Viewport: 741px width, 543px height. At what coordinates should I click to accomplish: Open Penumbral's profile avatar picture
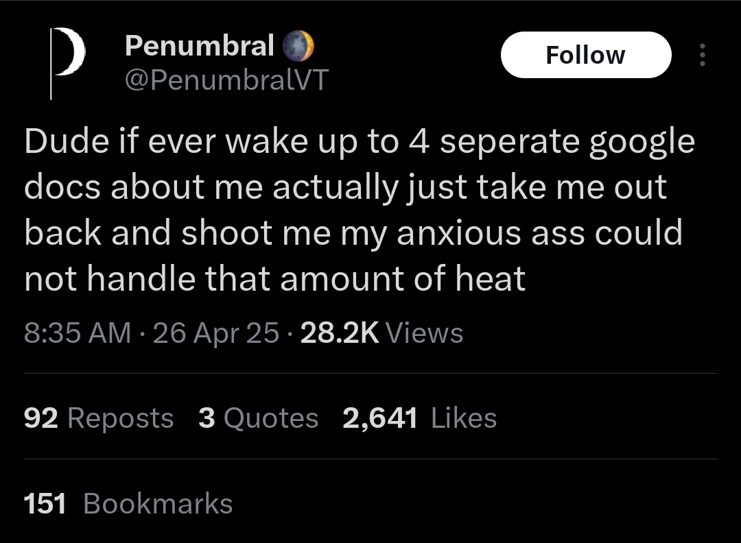pos(69,62)
